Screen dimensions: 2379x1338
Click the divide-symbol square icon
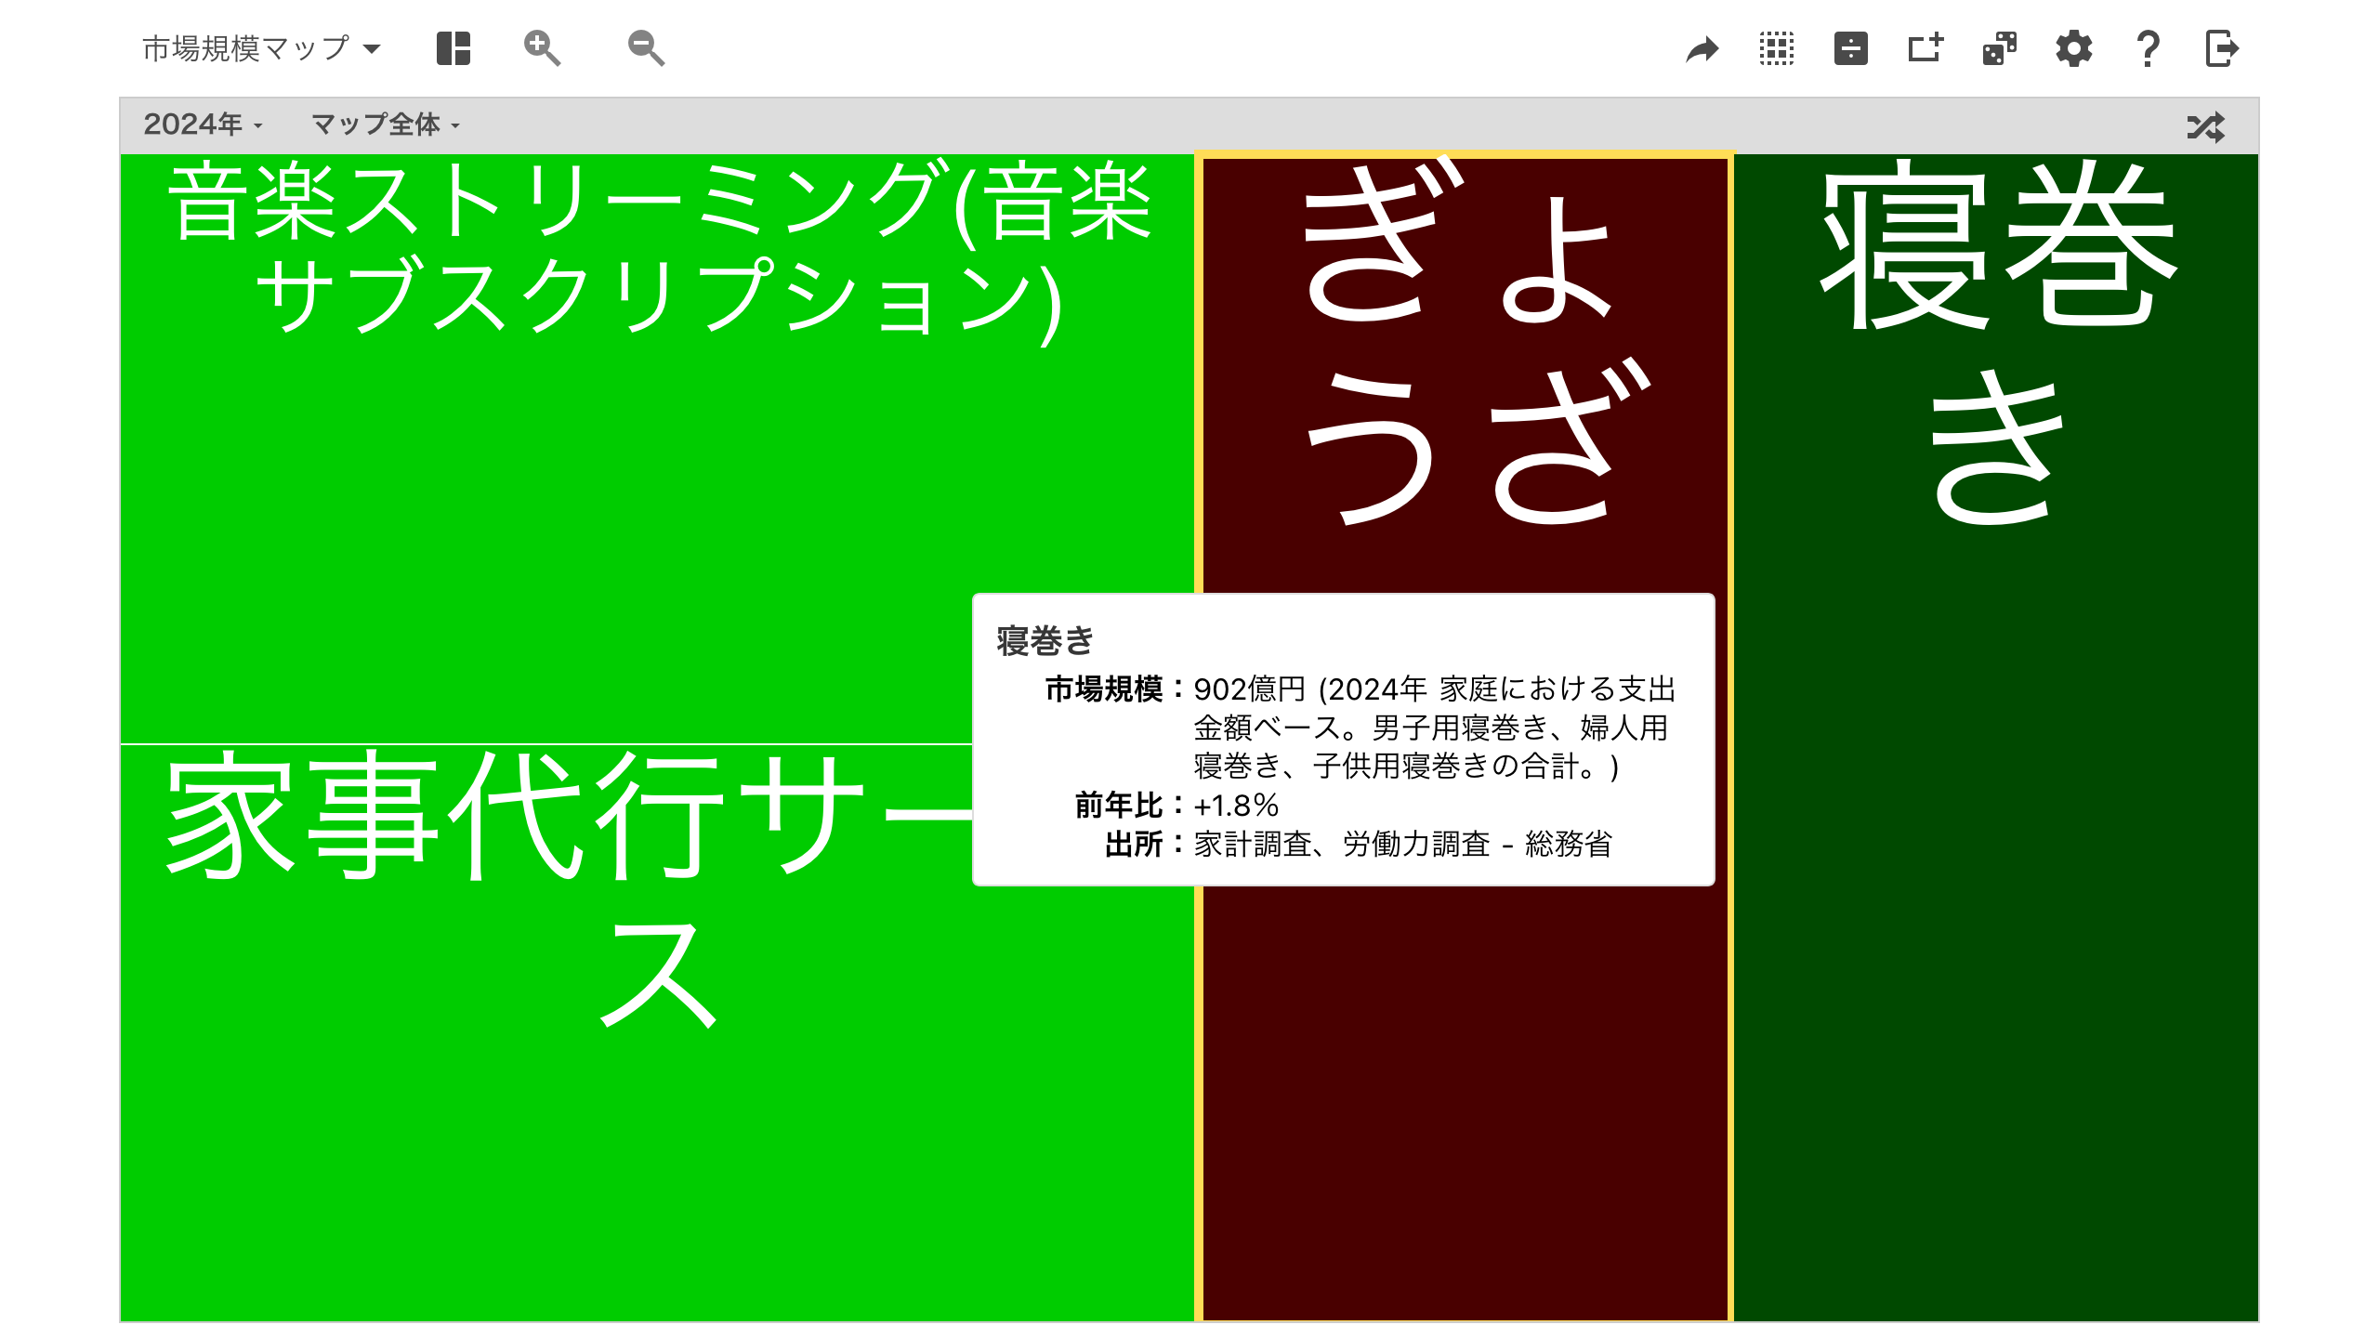click(1851, 48)
